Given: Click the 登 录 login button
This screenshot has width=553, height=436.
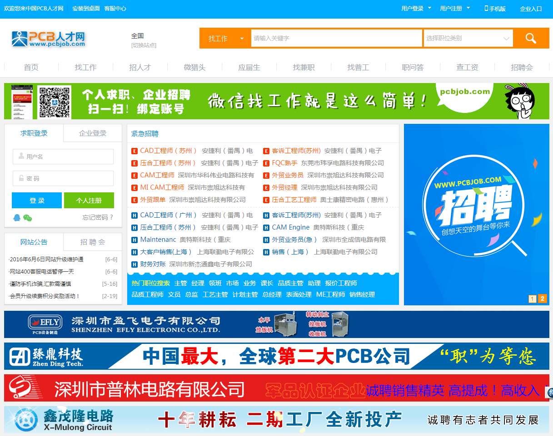Looking at the screenshot, I should tap(37, 201).
